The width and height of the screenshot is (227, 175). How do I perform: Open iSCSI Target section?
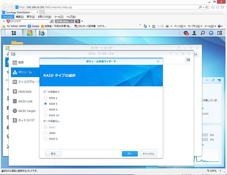point(24,111)
